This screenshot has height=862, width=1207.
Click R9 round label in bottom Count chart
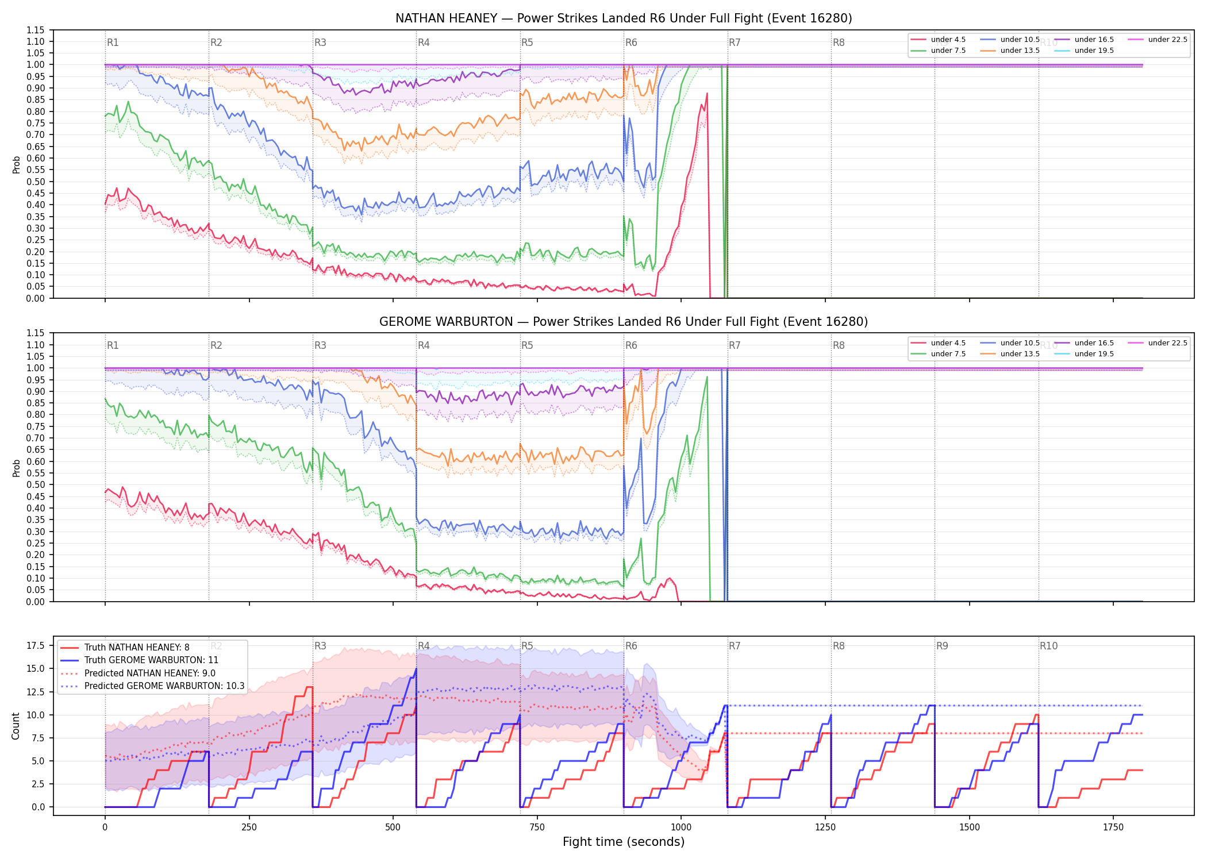click(942, 646)
